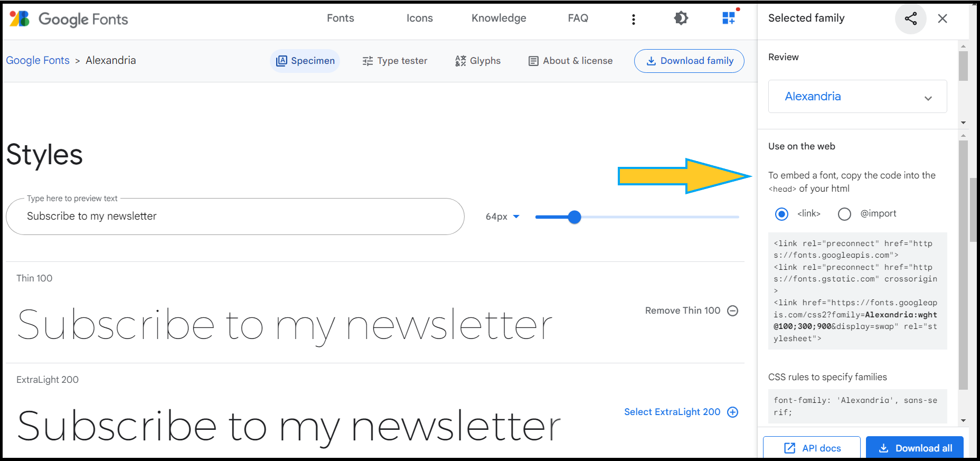
Task: Open the Fonts nav item
Action: [340, 18]
